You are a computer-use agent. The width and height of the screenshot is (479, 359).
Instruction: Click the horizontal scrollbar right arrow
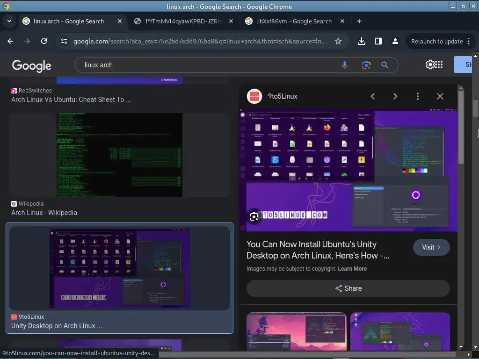[469, 354]
